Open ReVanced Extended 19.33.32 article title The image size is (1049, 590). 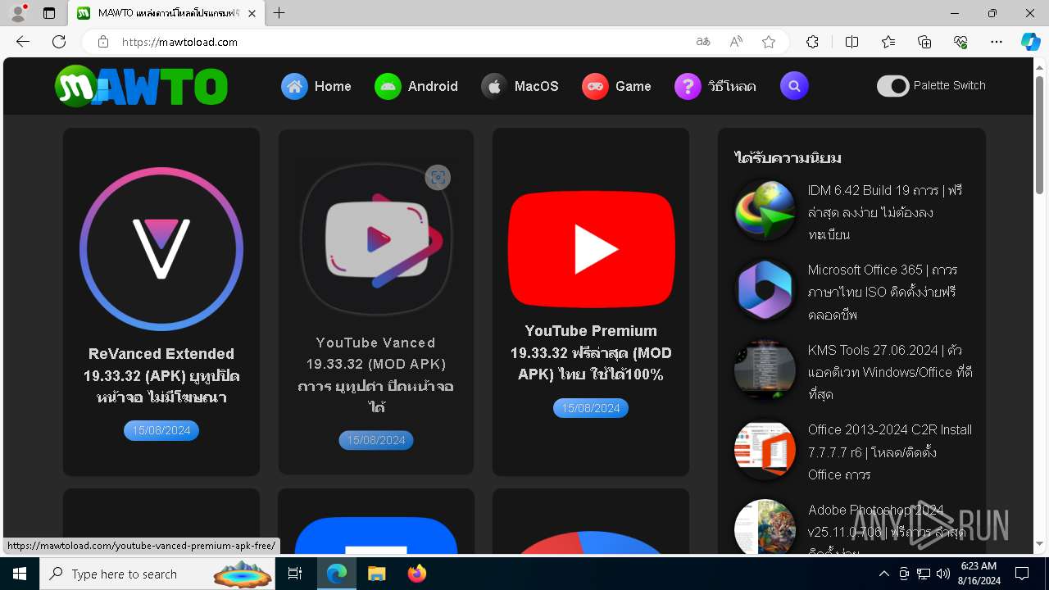click(x=161, y=376)
